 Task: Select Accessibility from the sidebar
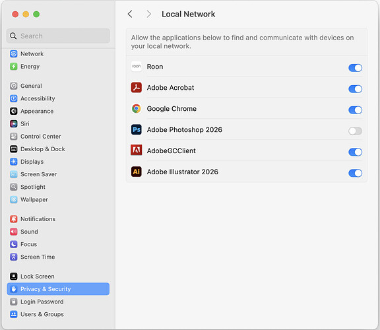coord(58,98)
